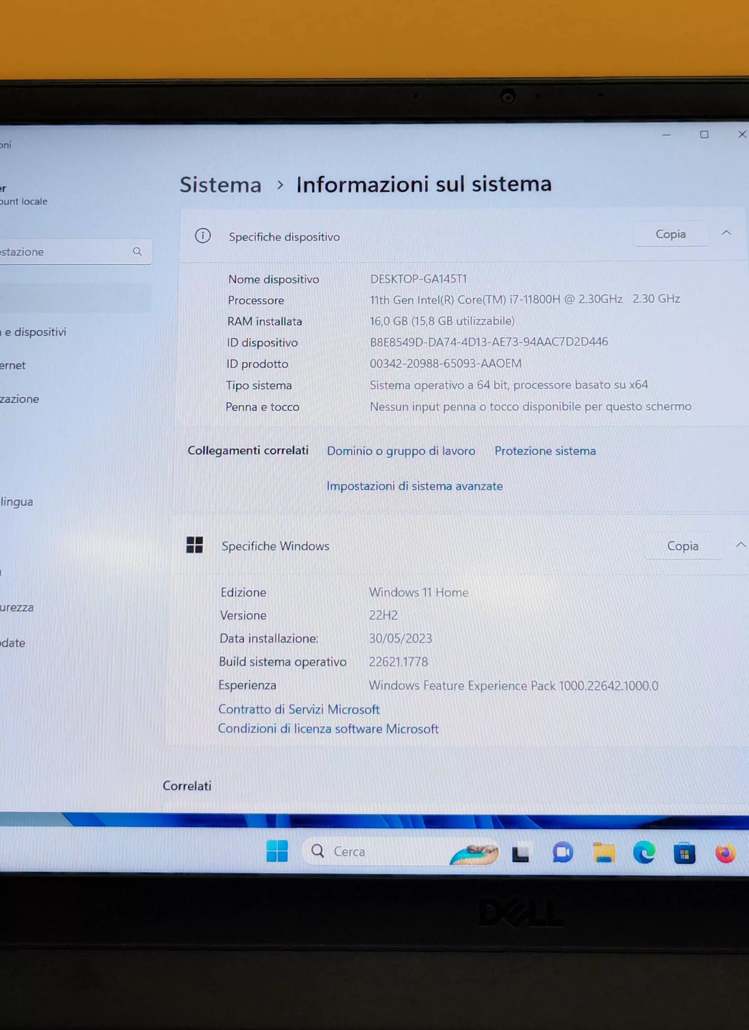Collapse the Specifiche dispositivo section

click(726, 233)
